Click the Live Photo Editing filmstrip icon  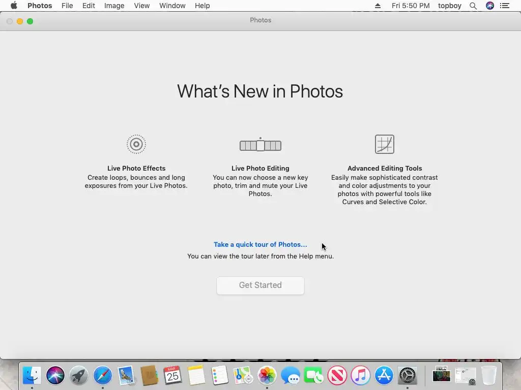pyautogui.click(x=260, y=145)
